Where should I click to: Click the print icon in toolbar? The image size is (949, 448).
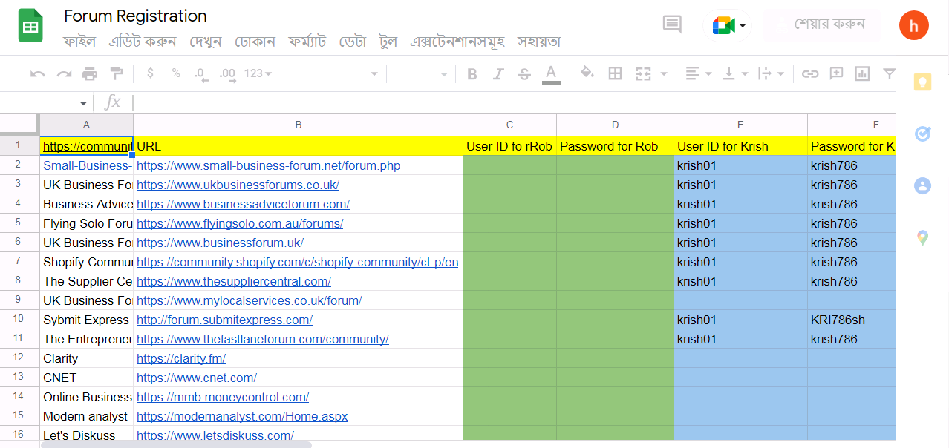[x=90, y=73]
